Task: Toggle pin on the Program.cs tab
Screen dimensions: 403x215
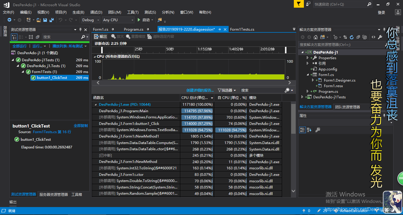Action: pos(148,29)
